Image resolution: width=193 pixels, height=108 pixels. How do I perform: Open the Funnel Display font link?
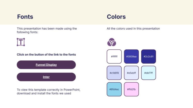click(x=46, y=65)
